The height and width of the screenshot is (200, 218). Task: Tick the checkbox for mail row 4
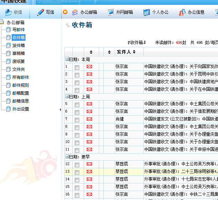[x=77, y=90]
